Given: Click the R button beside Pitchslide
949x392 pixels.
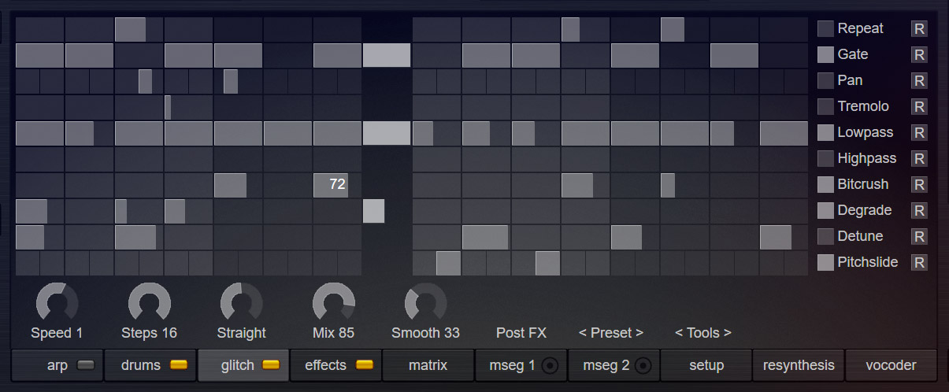Looking at the screenshot, I should (x=919, y=263).
